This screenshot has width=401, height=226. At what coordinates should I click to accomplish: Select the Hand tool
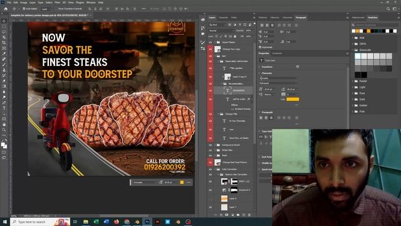pyautogui.click(x=4, y=124)
